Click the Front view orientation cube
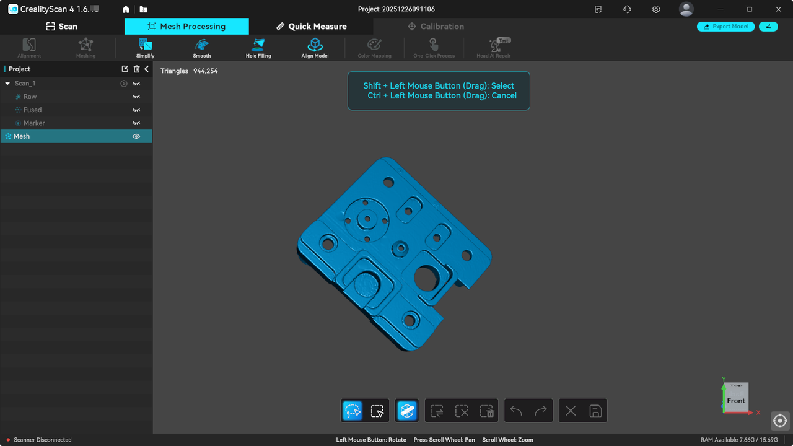The image size is (793, 446). click(736, 398)
